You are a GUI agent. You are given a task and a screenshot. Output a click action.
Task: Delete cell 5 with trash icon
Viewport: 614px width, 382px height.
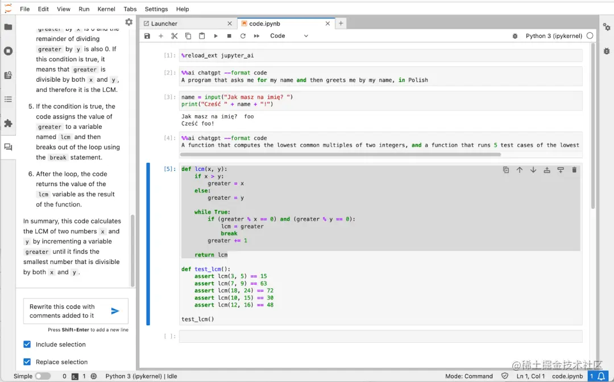pos(574,170)
